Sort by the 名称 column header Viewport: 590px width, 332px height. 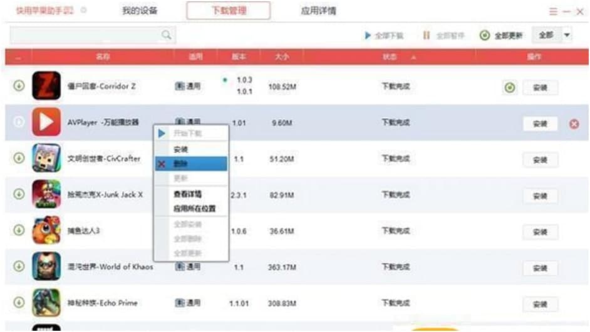pos(103,57)
